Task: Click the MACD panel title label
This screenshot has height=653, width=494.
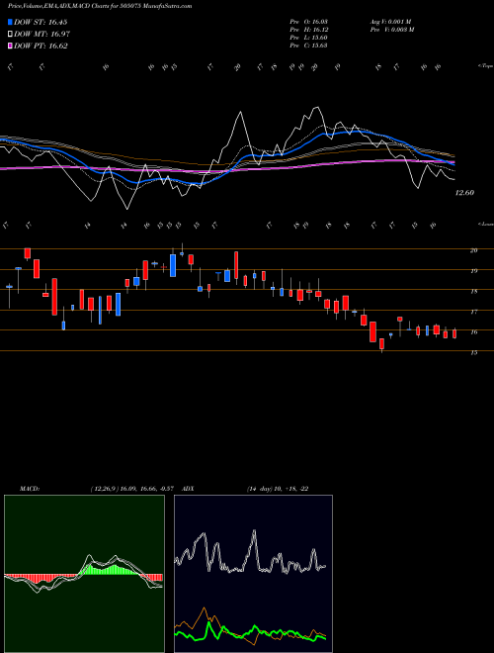Action: 29,489
